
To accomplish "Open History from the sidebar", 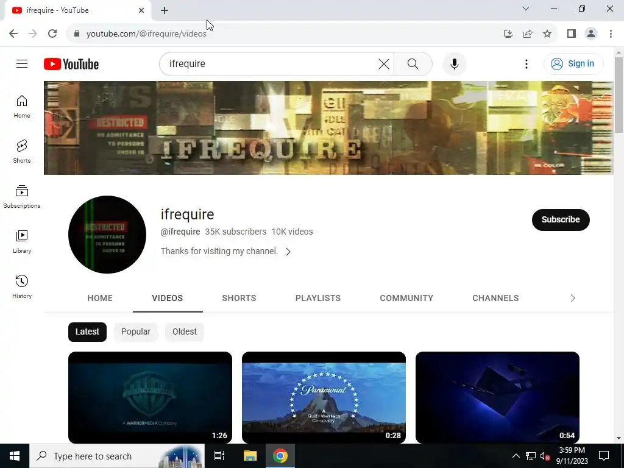I will [22, 286].
